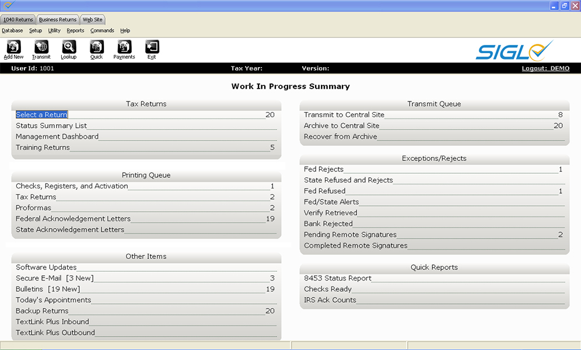Image resolution: width=581 pixels, height=350 pixels.
Task: Open Completed Remote Signatures
Action: pyautogui.click(x=356, y=246)
